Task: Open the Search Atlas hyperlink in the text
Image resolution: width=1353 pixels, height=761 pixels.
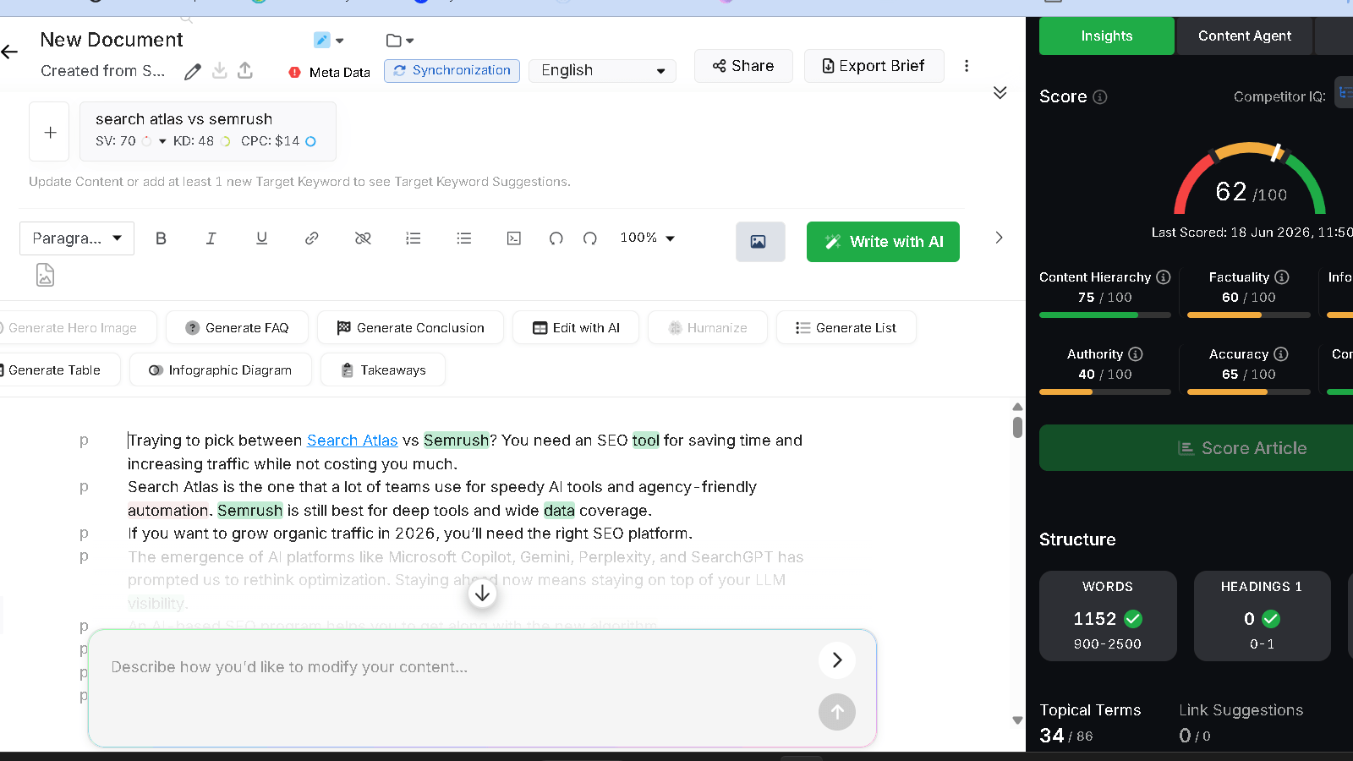Action: click(352, 441)
